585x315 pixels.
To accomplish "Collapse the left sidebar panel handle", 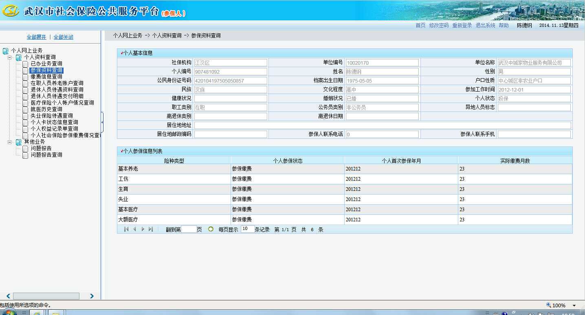I will [x=102, y=122].
